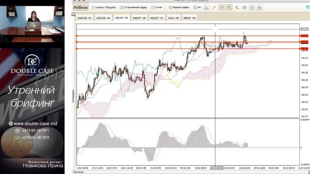The width and height of the screenshot is (310, 174).
Task: Select the bottom red horizontal line handle
Action: pos(77,49)
